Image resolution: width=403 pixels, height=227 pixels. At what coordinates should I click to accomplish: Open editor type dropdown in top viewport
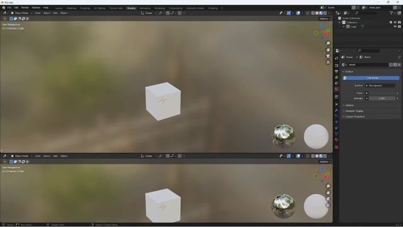tap(5, 13)
